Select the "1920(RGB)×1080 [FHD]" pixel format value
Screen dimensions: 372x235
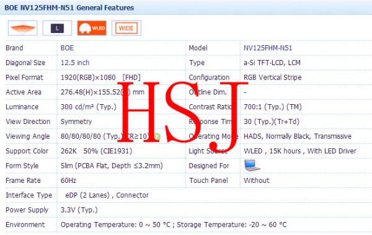[x=100, y=78]
